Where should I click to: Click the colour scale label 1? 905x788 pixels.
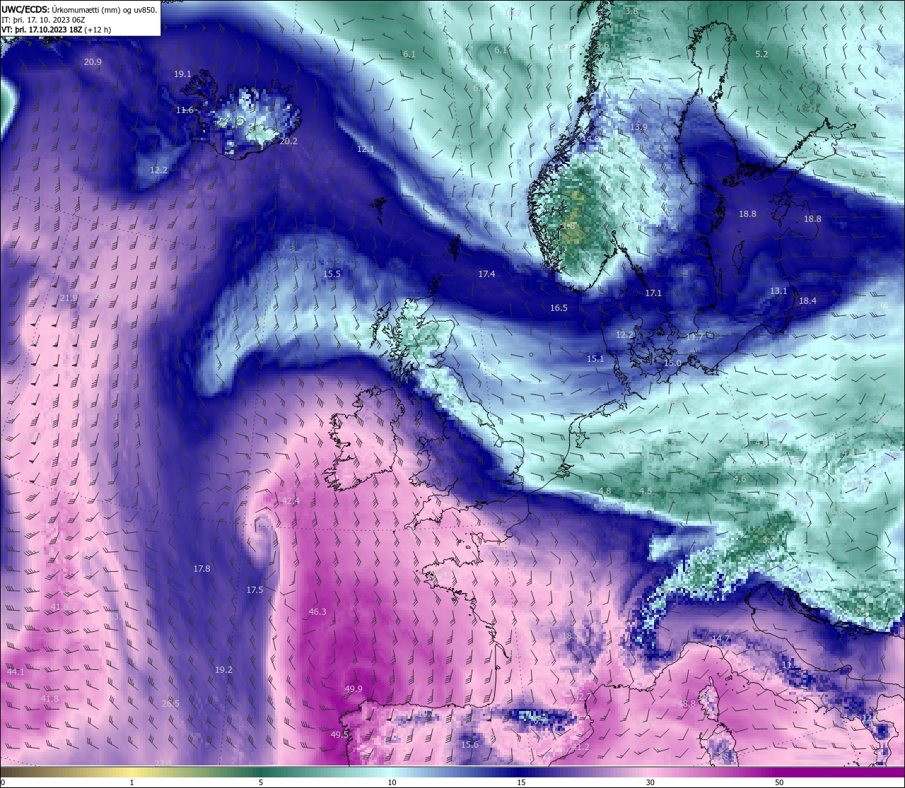pyautogui.click(x=132, y=782)
